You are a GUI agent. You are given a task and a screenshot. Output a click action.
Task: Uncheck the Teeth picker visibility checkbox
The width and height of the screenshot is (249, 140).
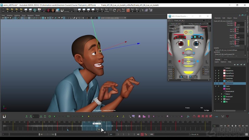[x=203, y=69]
